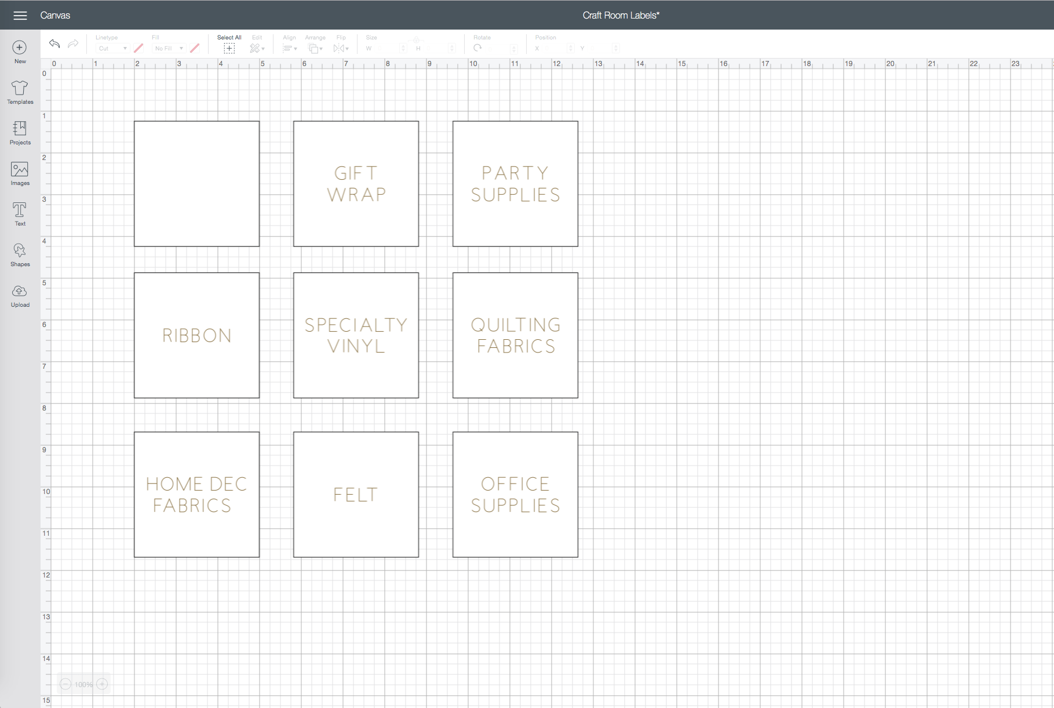Open the Images library
Viewport: 1054px width, 708px height.
click(20, 169)
